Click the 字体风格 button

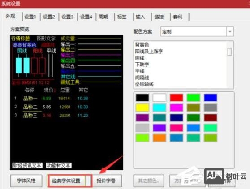pos(26,180)
